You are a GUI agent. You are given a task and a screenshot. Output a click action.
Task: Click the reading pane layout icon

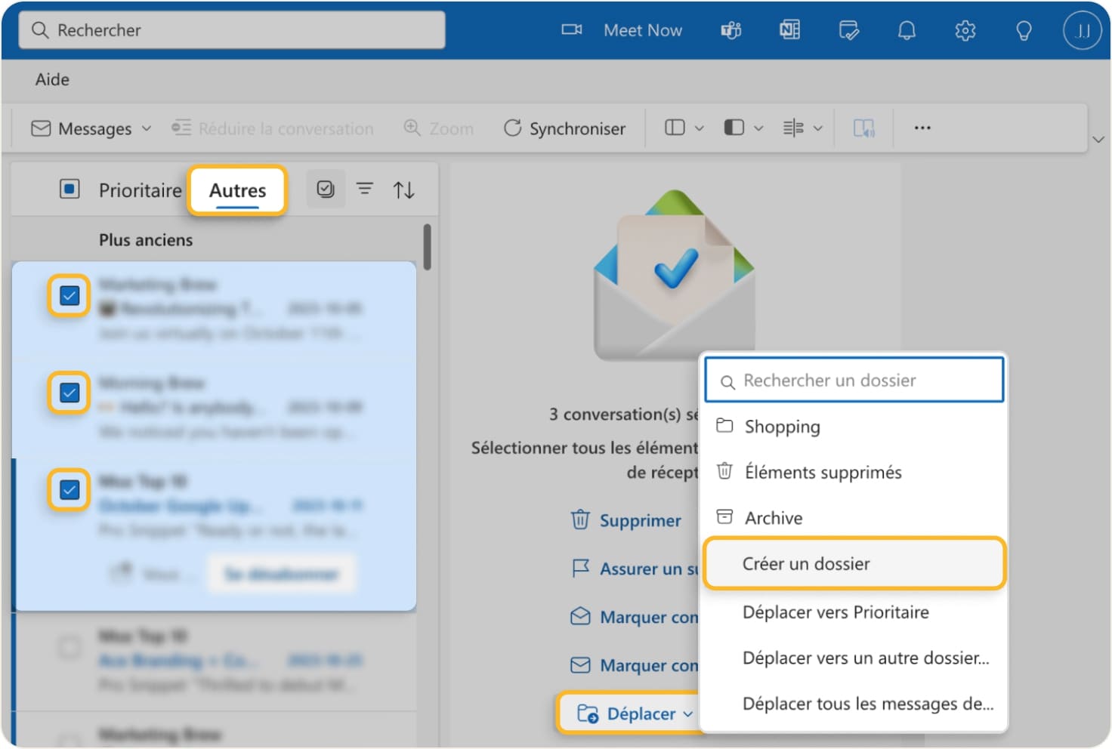click(734, 128)
